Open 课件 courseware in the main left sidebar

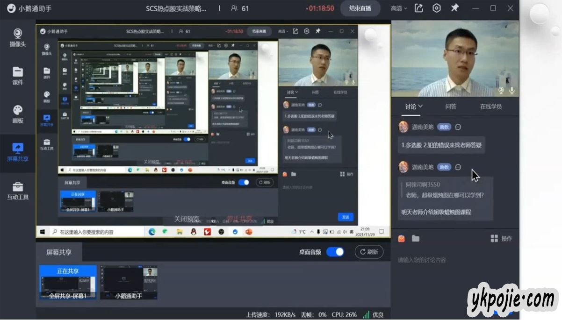(18, 76)
